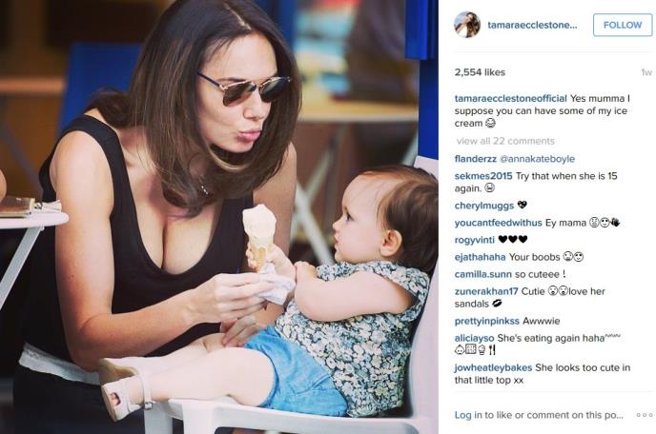Viewport: 656px width, 434px height.
Task: Visit sekmes2015 commenter profile
Action: coord(483,176)
